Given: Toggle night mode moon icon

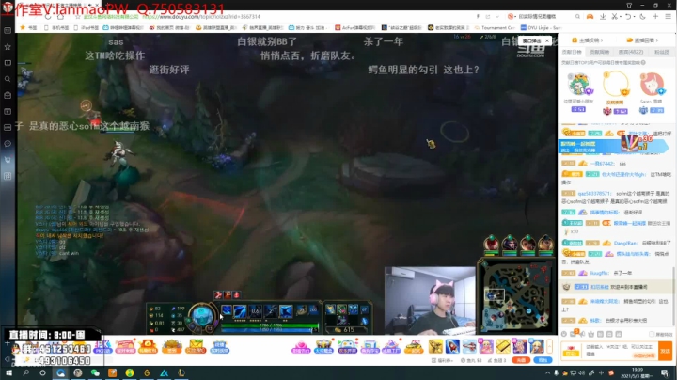Looking at the screenshot, I should (x=642, y=16).
